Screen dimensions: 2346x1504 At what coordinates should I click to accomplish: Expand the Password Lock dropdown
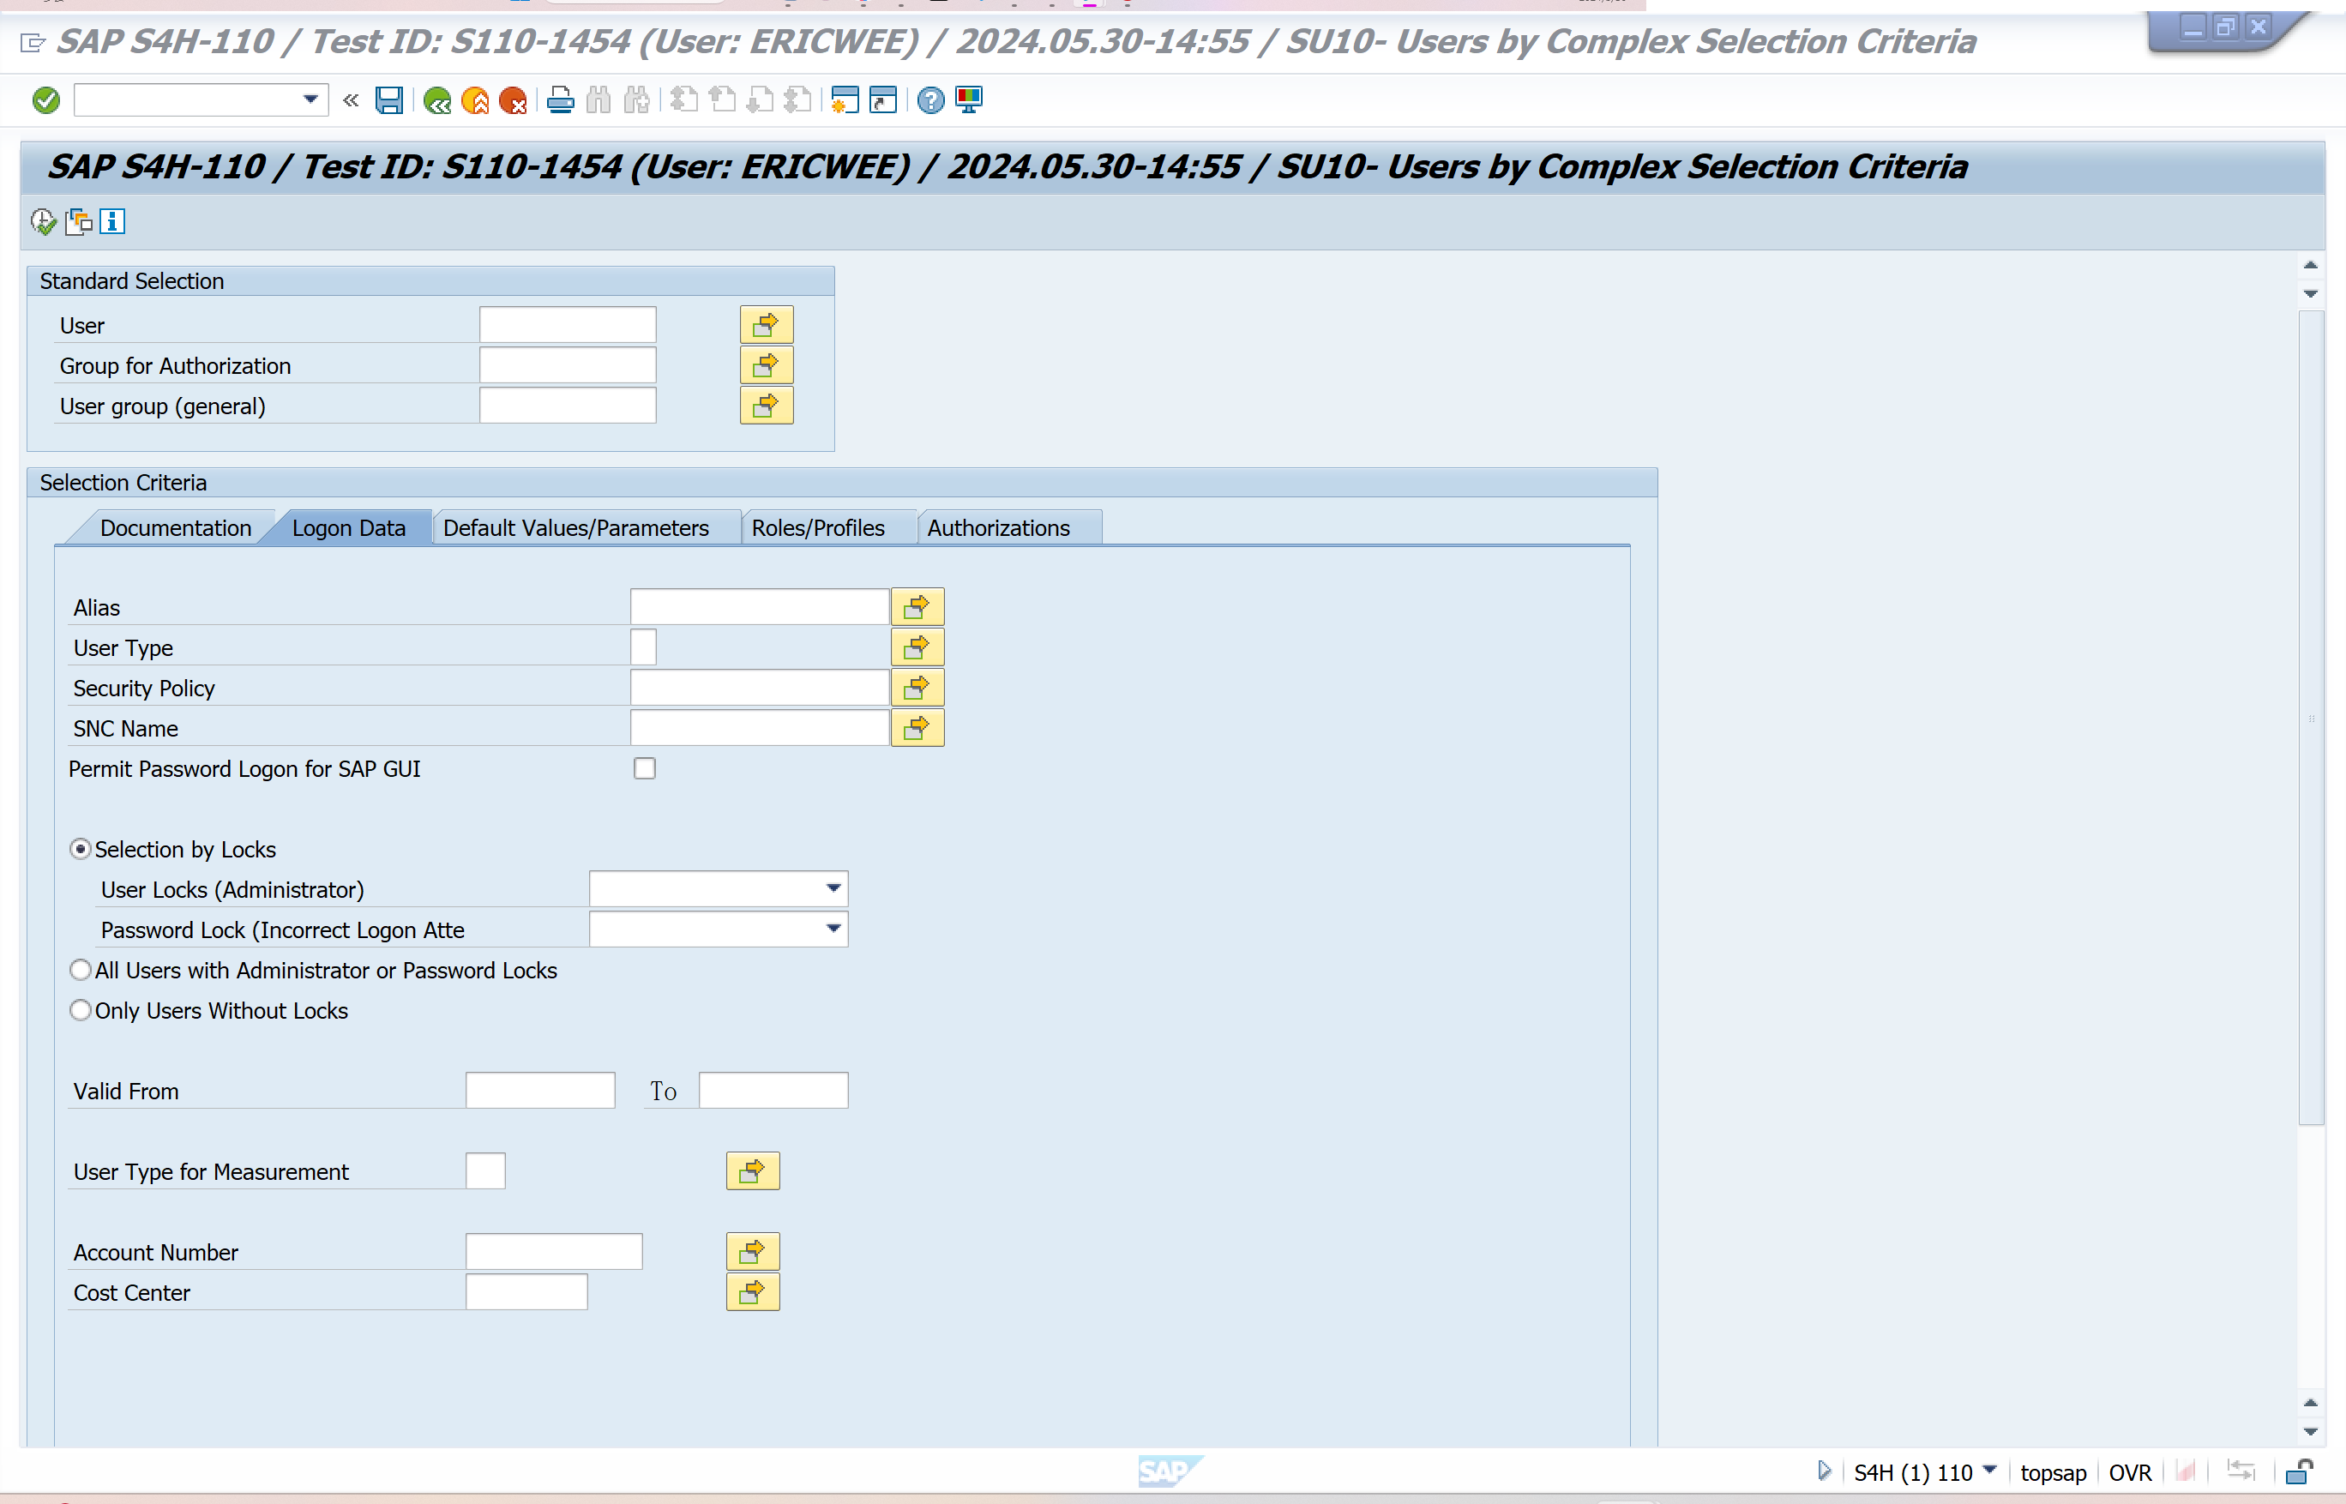pos(832,929)
